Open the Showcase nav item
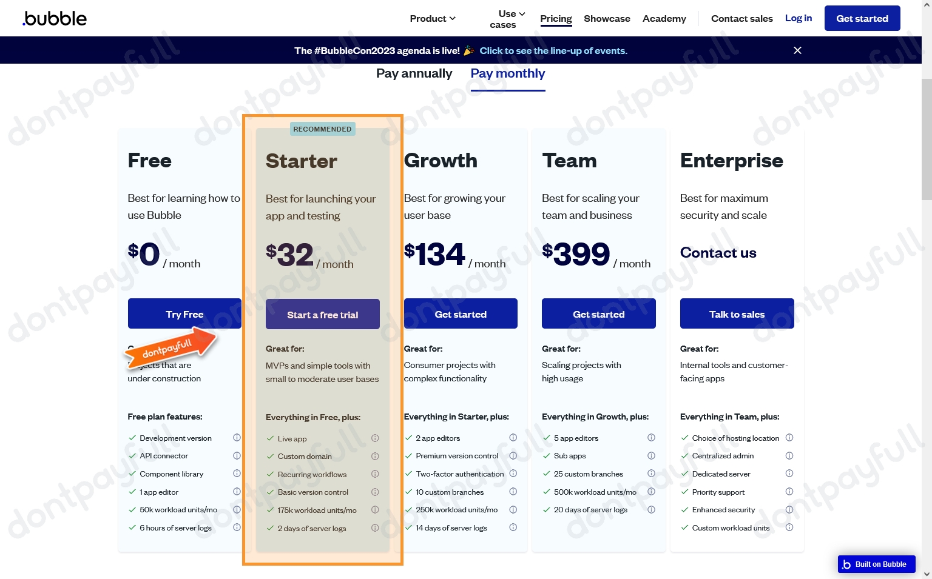This screenshot has width=932, height=579. point(607,19)
